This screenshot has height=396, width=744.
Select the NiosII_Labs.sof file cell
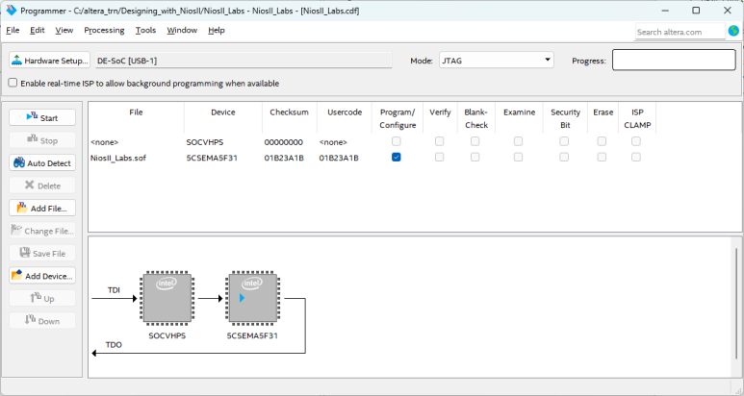coord(118,158)
